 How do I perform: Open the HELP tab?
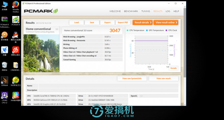(x=176, y=11)
